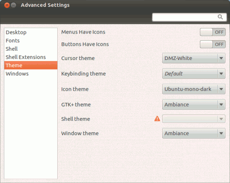Viewport: 230px width, 183px height.
Task: Click the Buttons Have Icons label
Action: point(85,44)
